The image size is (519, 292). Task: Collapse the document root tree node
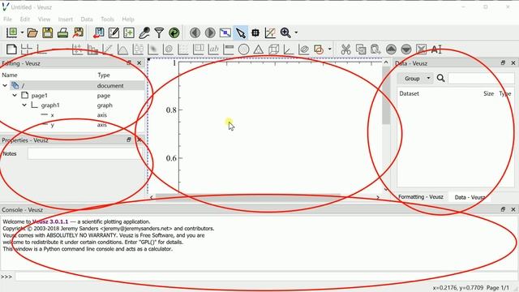(x=5, y=85)
